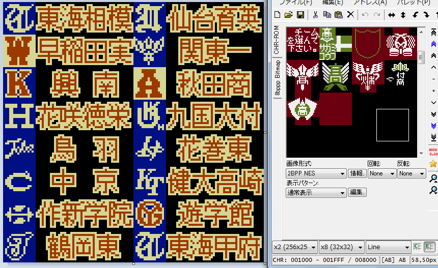The image size is (438, 268).
Task: Toggle the green C grid button
Action: [417, 247]
